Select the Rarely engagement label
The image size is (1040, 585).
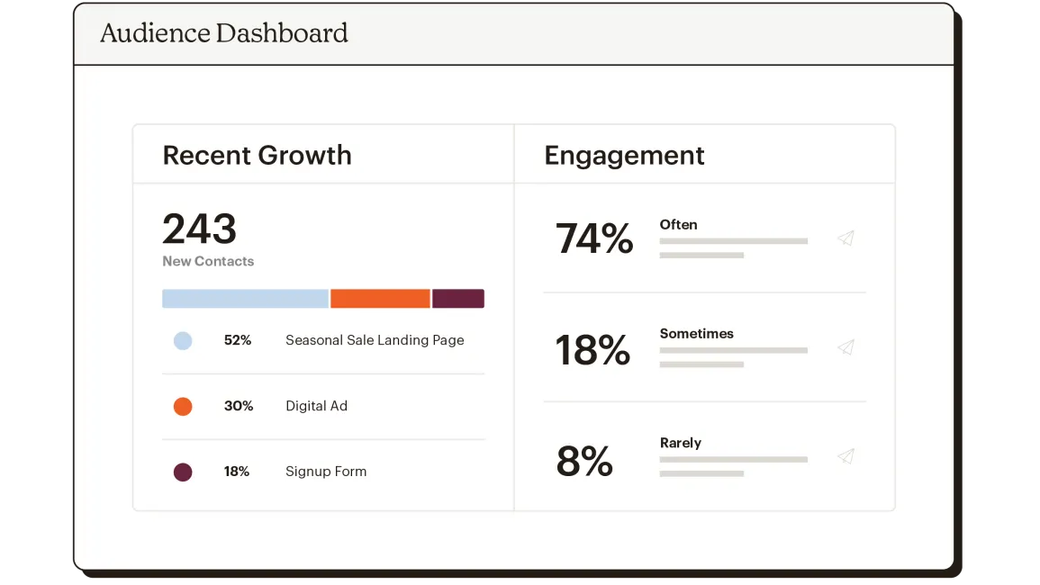tap(680, 443)
